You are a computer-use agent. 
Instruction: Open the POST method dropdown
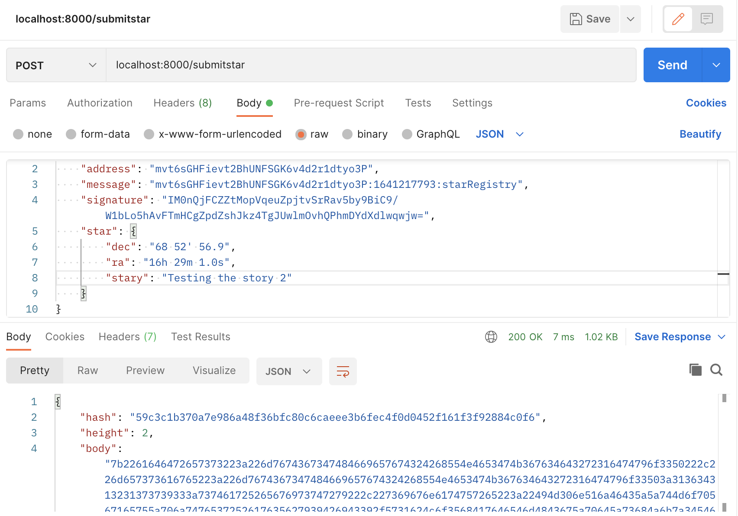point(56,65)
